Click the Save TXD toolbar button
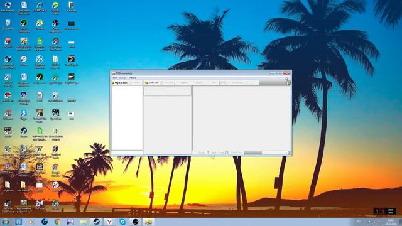This screenshot has height=226, width=402. tap(167, 83)
